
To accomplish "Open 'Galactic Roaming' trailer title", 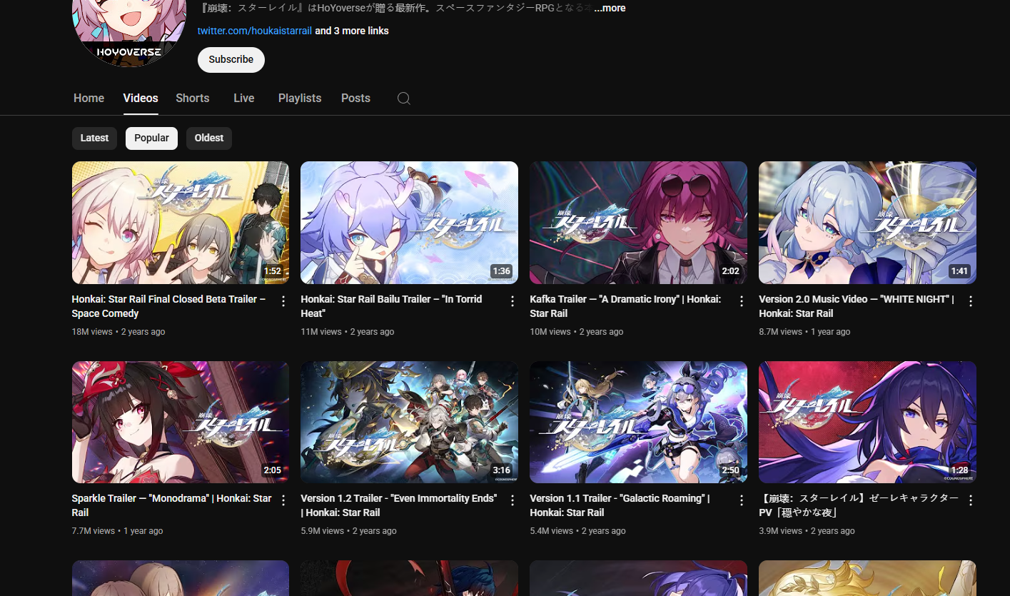I will [620, 505].
